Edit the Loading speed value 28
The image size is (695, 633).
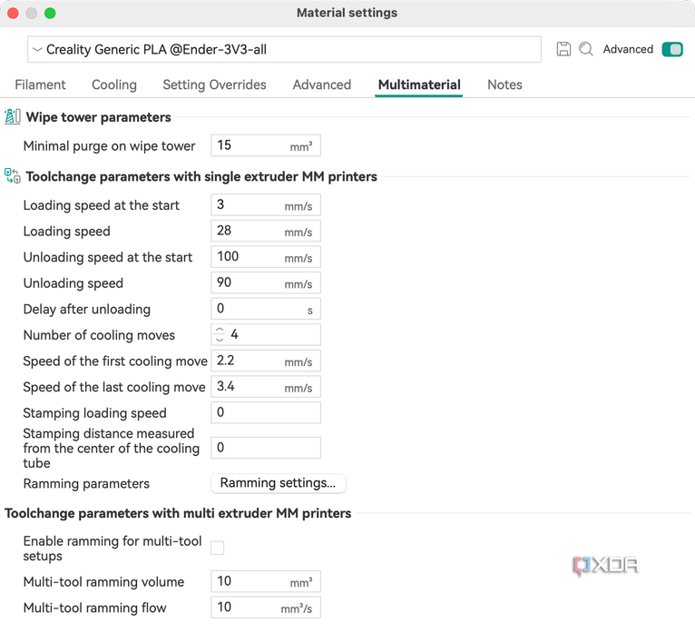click(x=266, y=231)
